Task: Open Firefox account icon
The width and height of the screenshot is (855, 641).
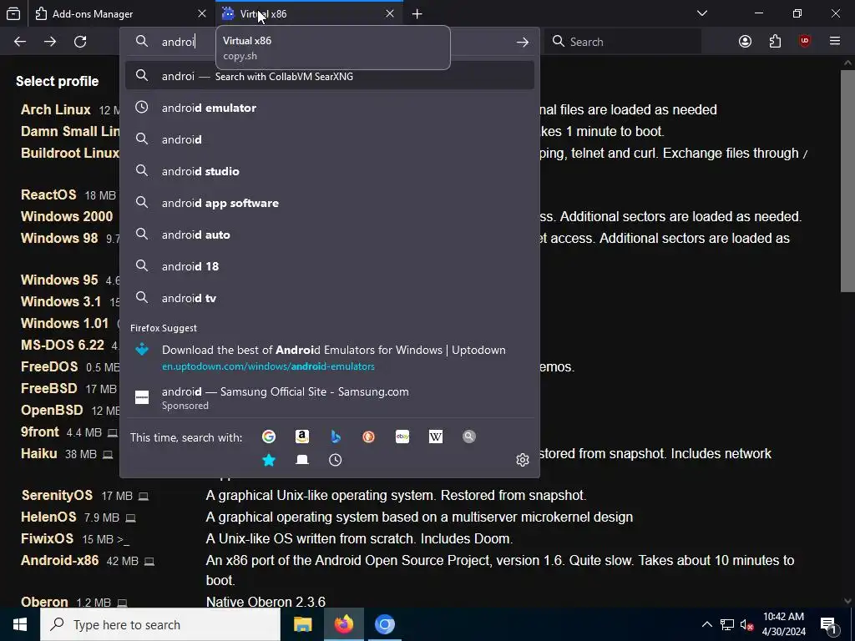Action: 745,42
